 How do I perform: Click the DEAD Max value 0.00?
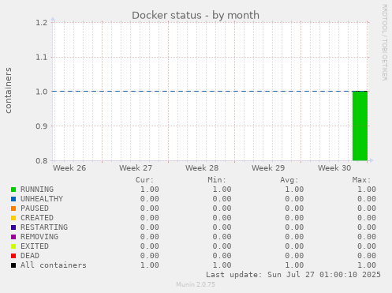(x=367, y=256)
